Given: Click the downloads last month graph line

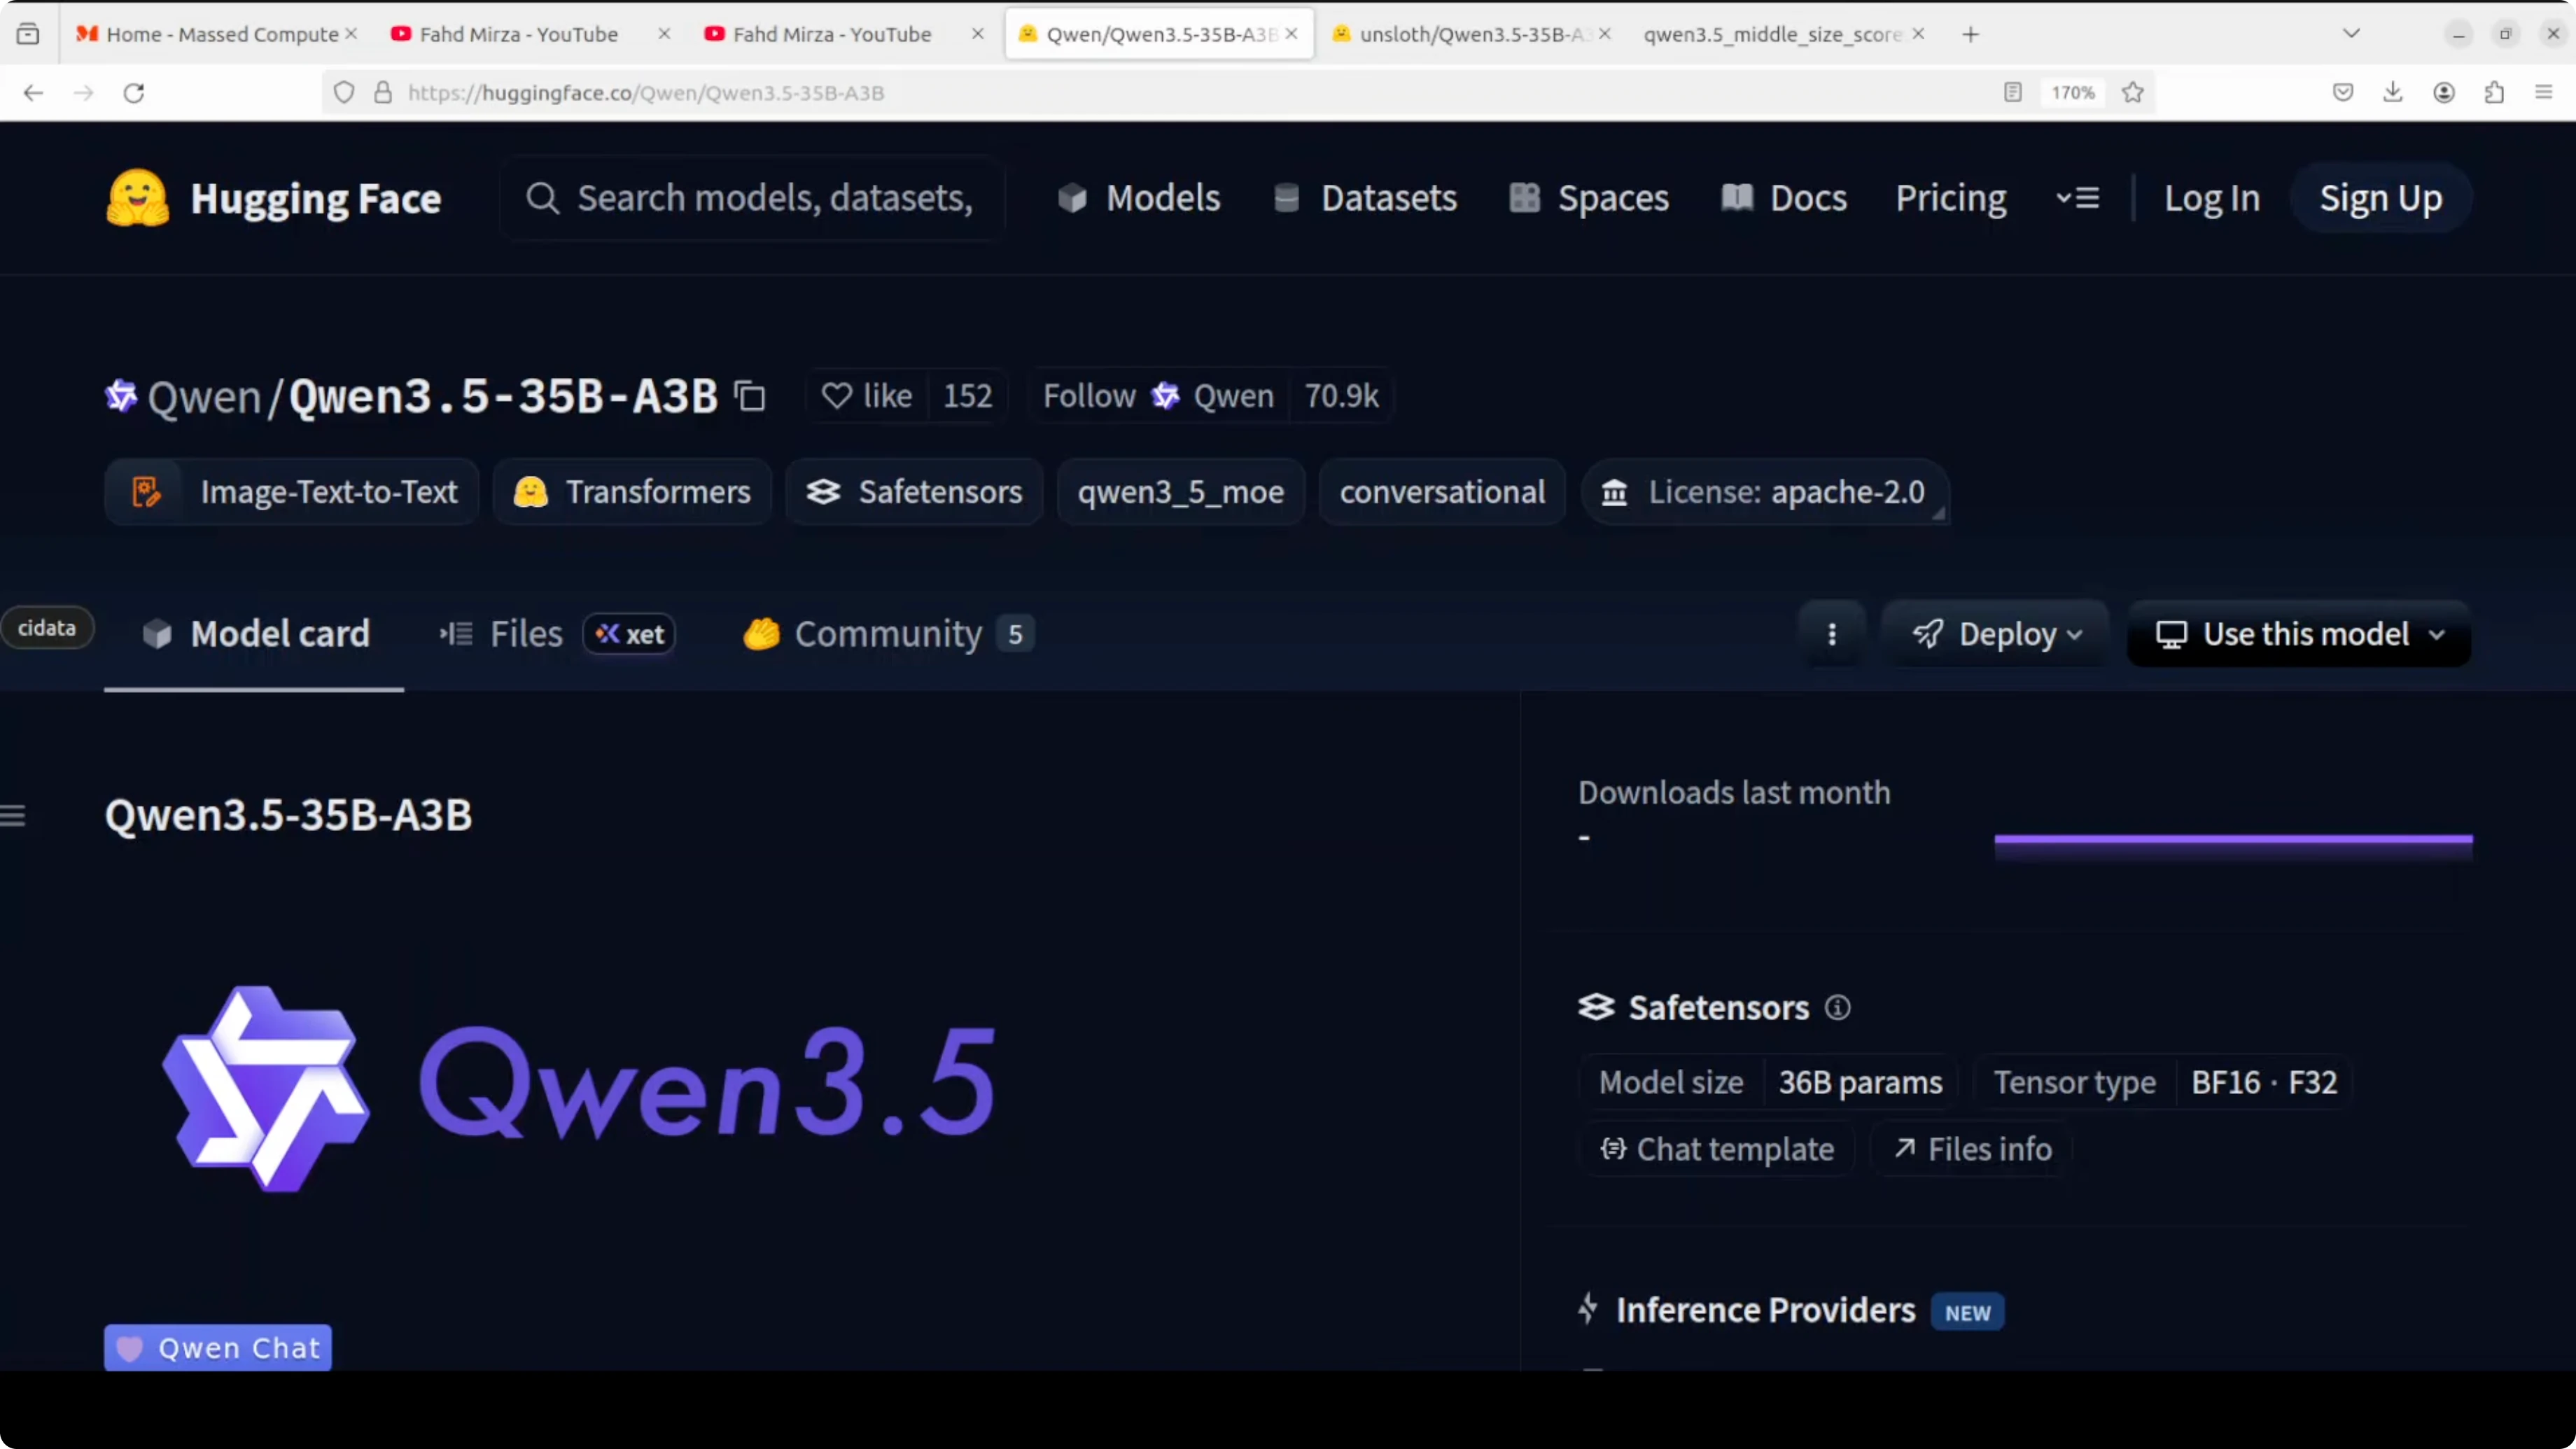Looking at the screenshot, I should [2232, 840].
